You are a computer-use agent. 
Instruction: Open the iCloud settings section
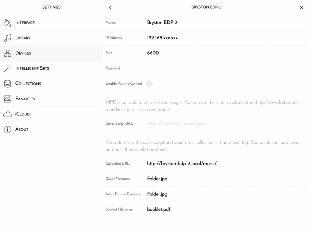[51, 114]
